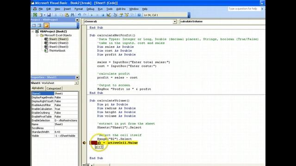Open the View menu
The width and height of the screenshot is (296, 166).
click(57, 9)
